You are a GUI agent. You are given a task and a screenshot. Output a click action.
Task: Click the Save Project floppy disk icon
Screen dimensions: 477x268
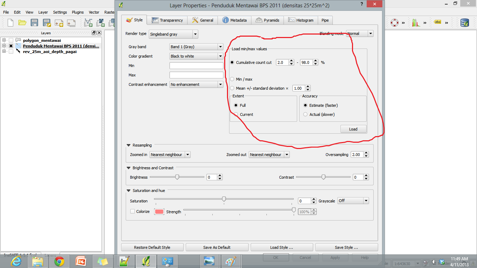click(34, 23)
